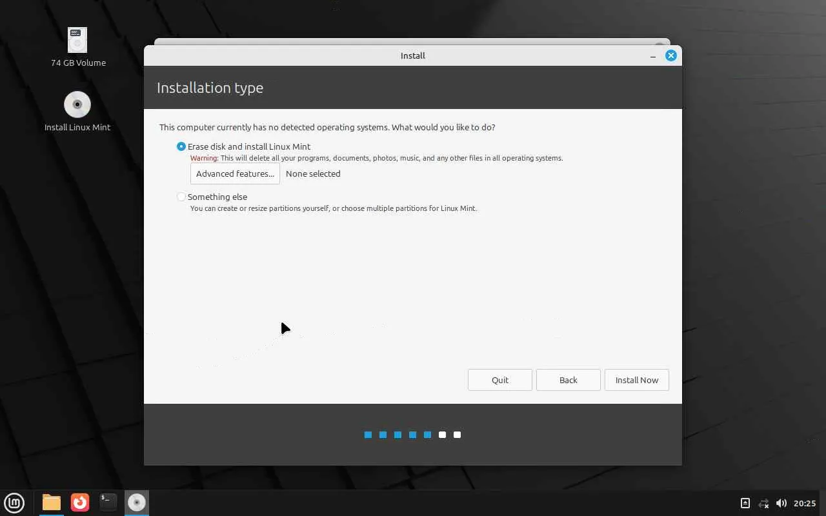
Task: Open the Terminal from the taskbar
Action: pyautogui.click(x=108, y=502)
